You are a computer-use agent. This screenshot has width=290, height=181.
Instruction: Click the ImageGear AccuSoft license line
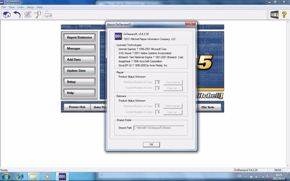(140, 61)
